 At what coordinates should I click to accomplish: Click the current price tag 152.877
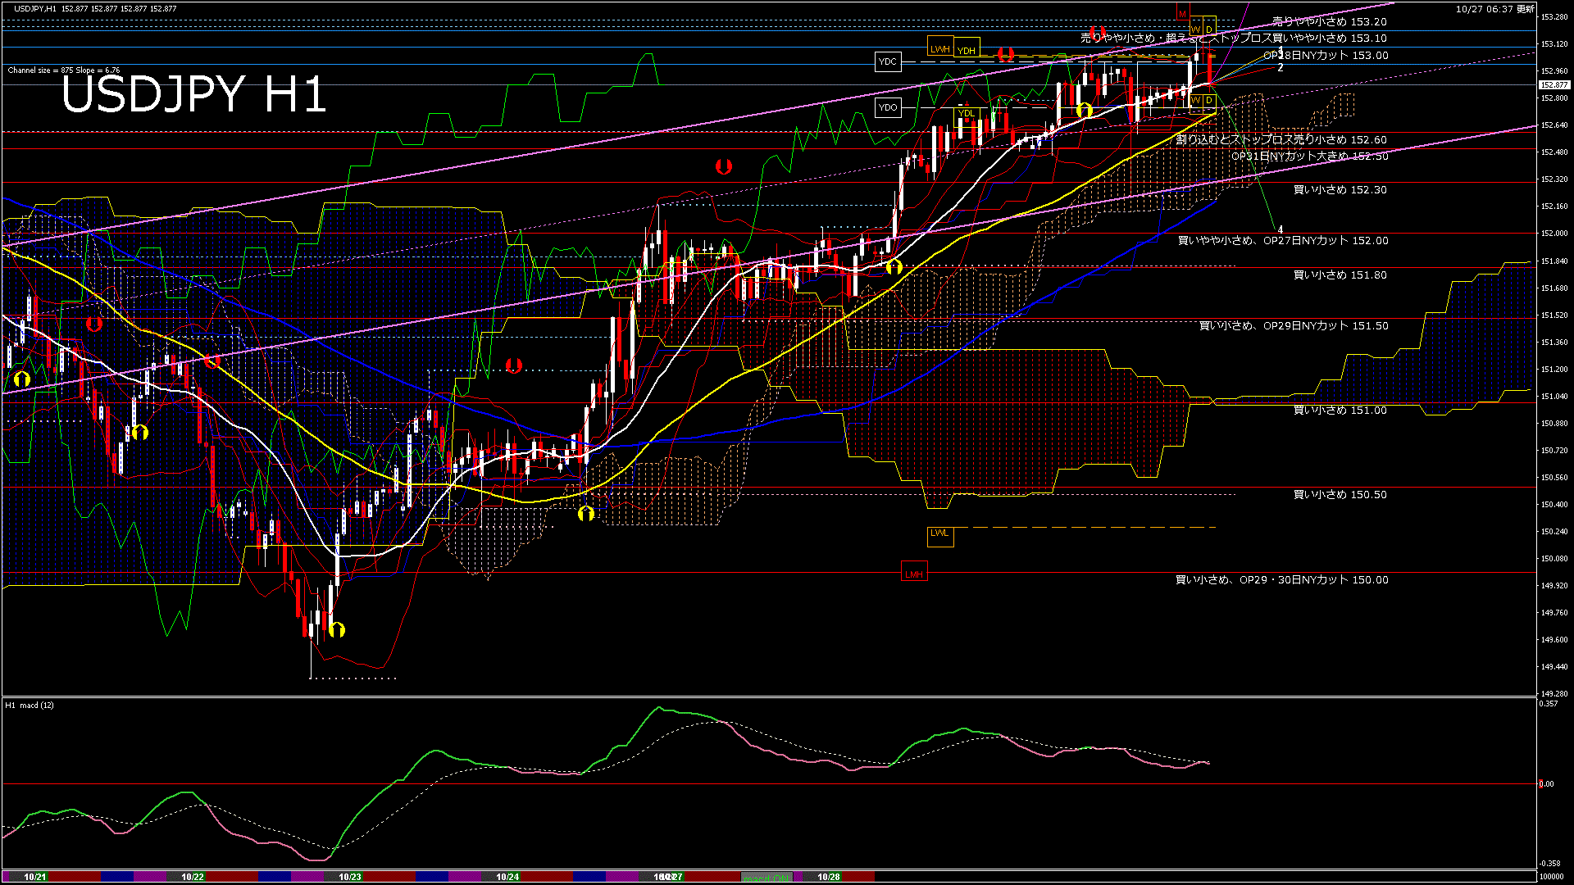click(x=1554, y=84)
